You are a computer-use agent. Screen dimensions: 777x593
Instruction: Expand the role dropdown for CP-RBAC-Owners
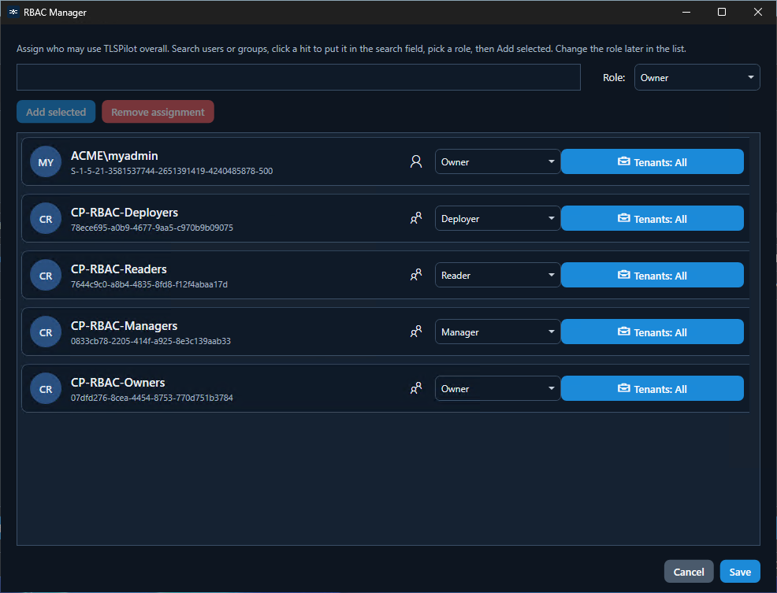(x=497, y=388)
